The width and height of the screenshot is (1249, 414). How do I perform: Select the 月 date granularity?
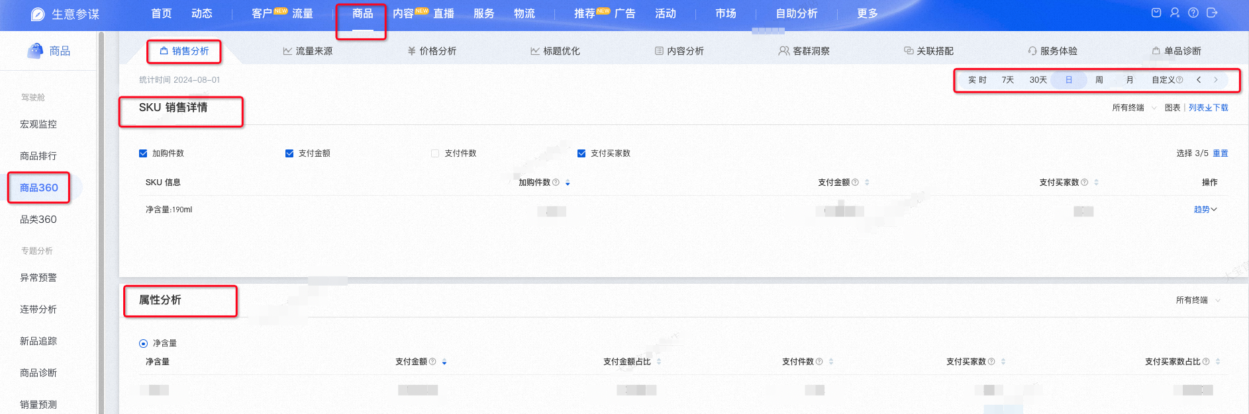click(1130, 80)
